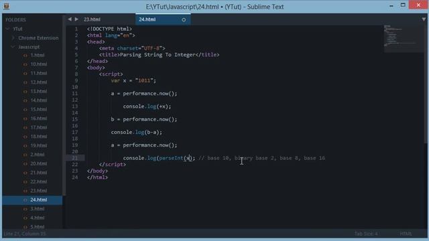Open 4.html in the sidebar

38,218
